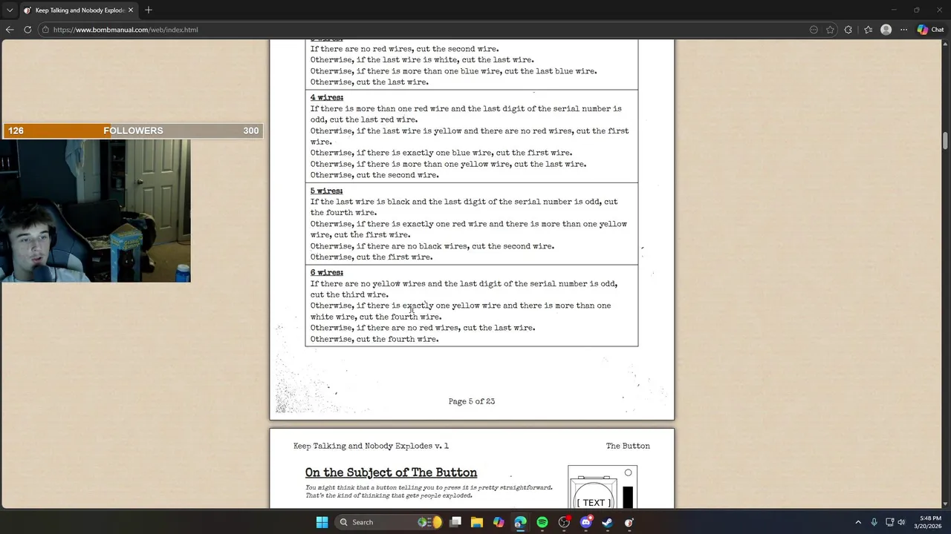951x534 pixels.
Task: Click 'Keep Talking and Nobody Explodes v. 1' header
Action: 371,446
